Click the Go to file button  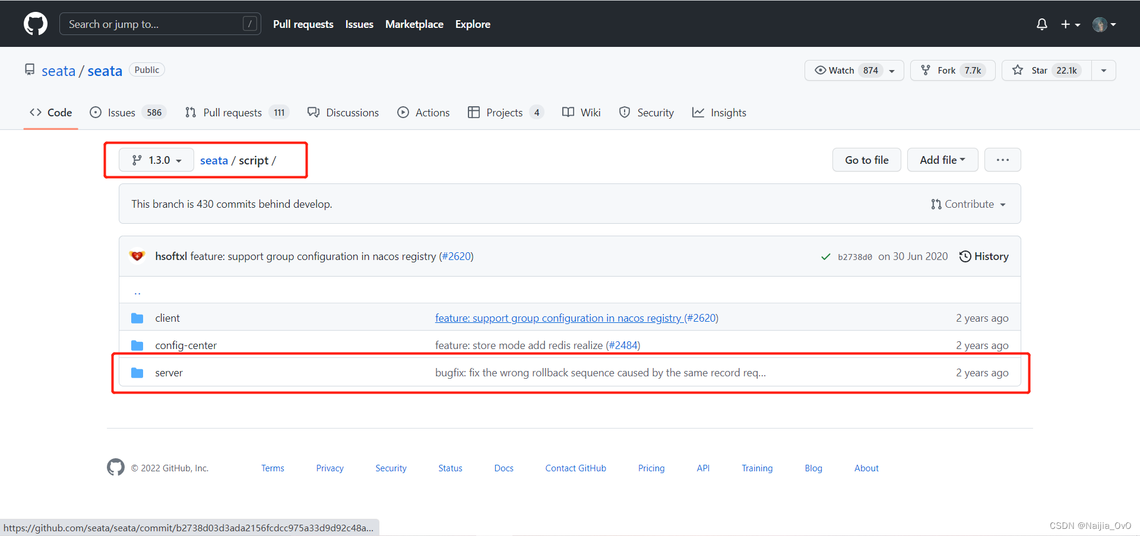click(x=866, y=160)
